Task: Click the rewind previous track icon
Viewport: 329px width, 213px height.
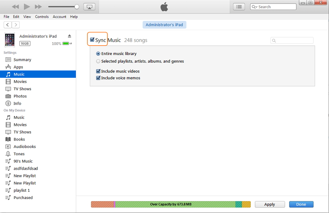Action: pyautogui.click(x=15, y=7)
